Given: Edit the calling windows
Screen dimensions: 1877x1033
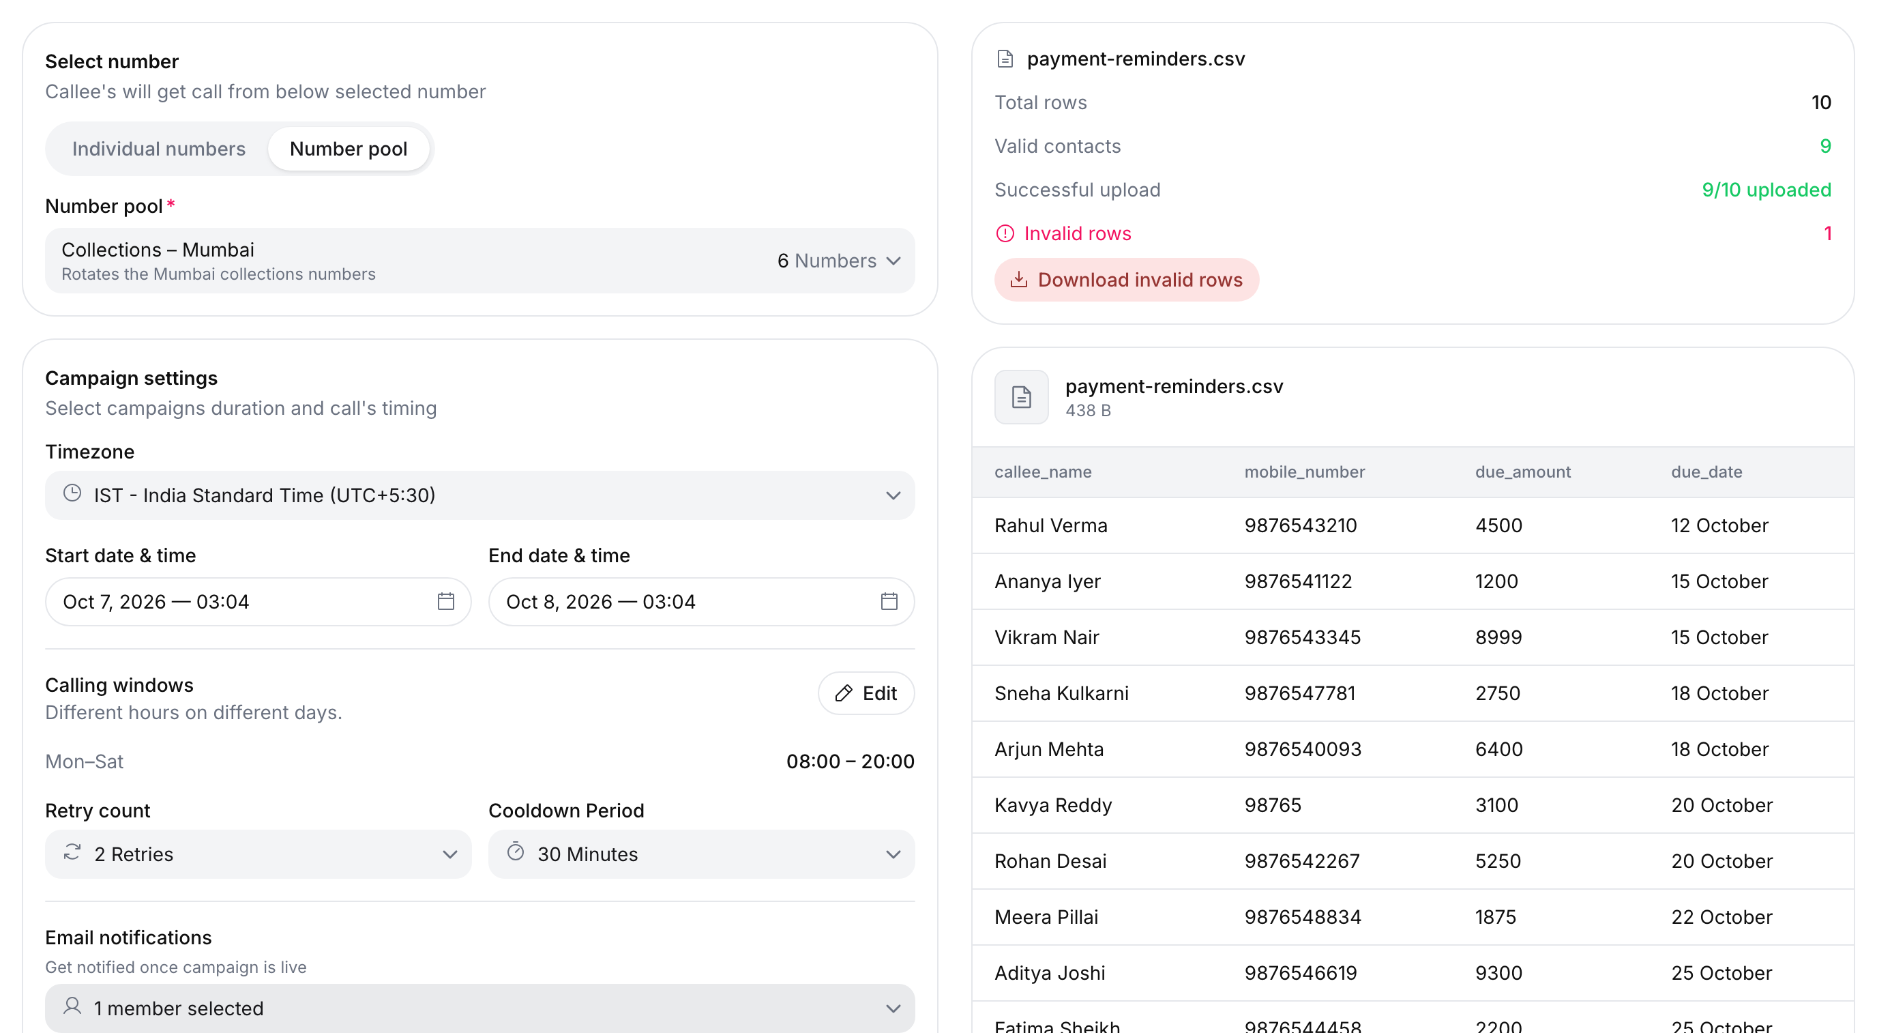Looking at the screenshot, I should pyautogui.click(x=866, y=693).
